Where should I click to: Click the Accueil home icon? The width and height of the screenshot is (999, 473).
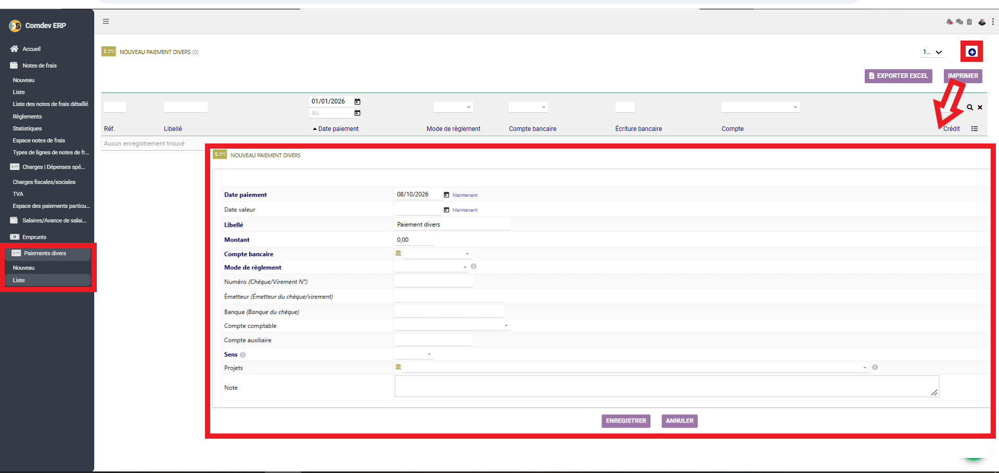[x=14, y=49]
